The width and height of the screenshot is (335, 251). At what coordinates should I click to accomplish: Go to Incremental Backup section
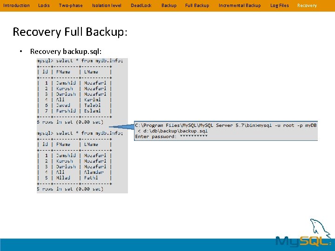pos(240,6)
